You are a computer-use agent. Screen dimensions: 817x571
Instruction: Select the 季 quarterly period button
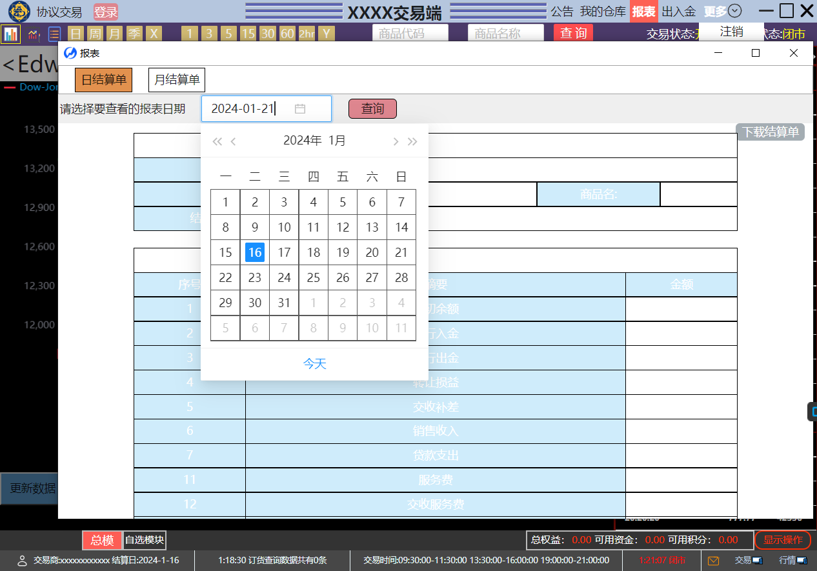click(x=134, y=34)
